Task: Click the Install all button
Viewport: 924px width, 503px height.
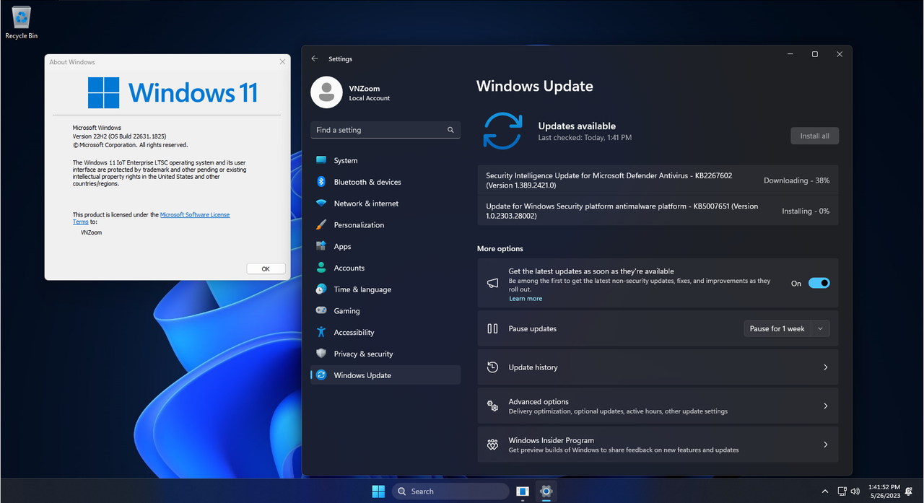Action: [814, 136]
